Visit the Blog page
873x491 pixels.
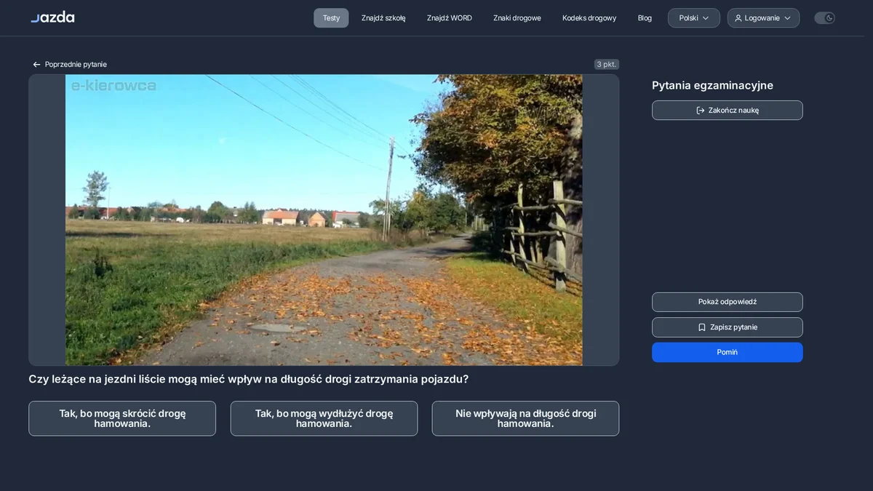[645, 18]
